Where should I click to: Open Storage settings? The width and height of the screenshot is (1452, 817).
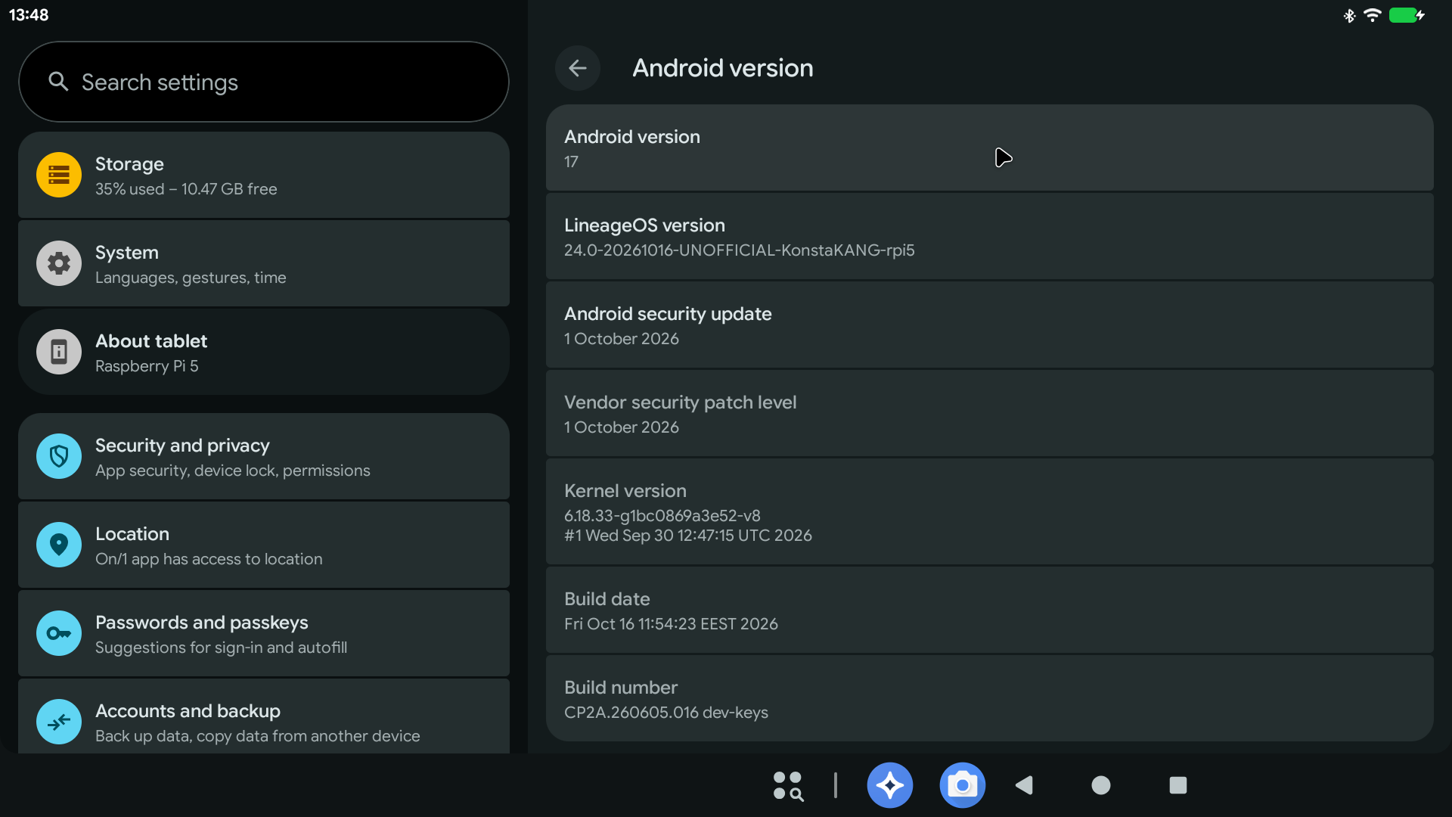click(264, 176)
